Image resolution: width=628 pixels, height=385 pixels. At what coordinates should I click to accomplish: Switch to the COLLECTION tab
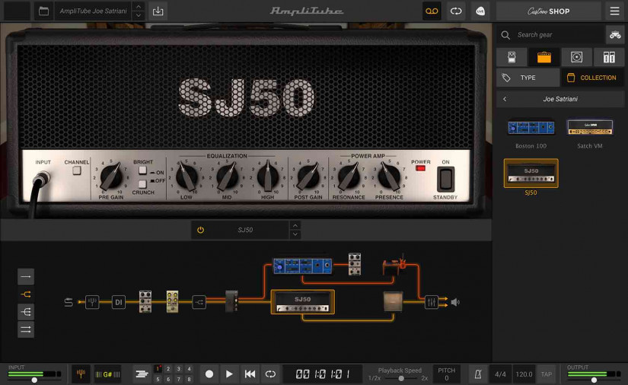(592, 78)
